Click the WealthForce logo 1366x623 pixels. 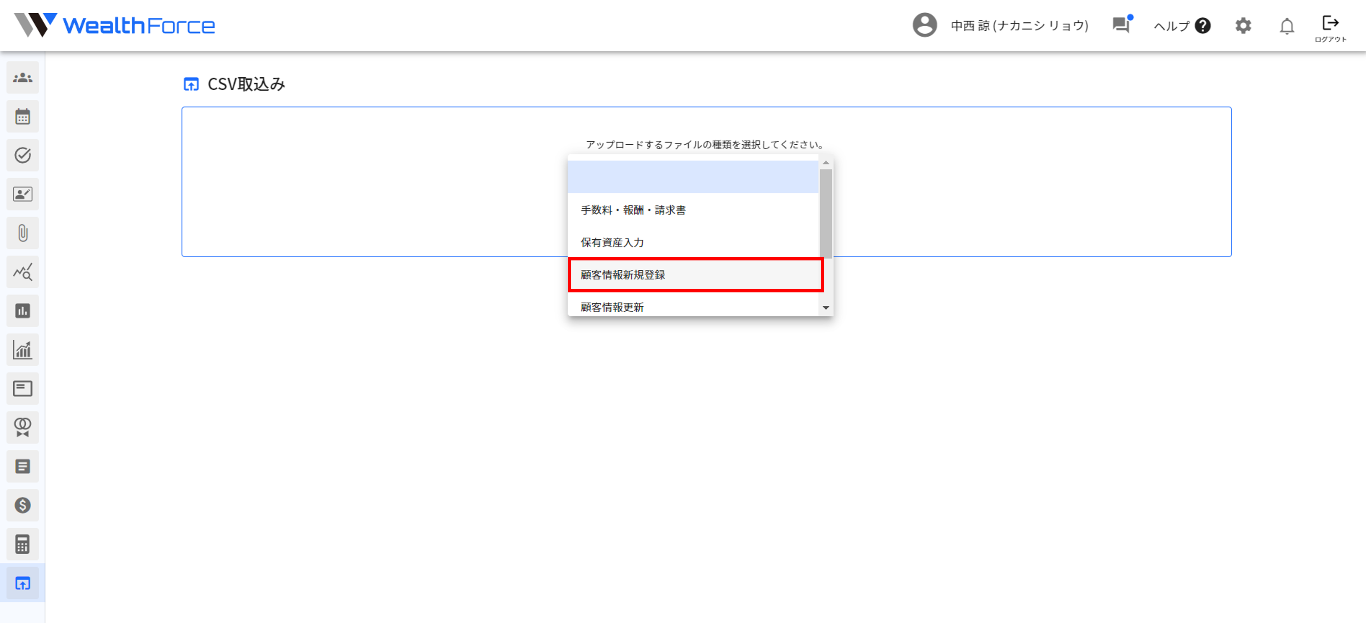pos(115,25)
